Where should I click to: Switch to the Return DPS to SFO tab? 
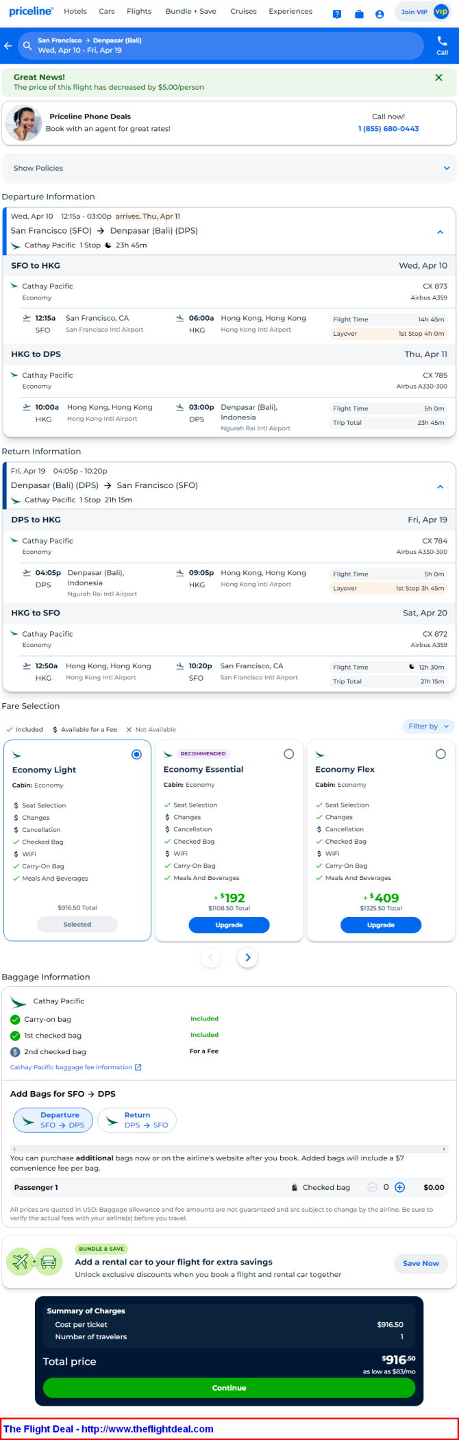click(x=137, y=1120)
